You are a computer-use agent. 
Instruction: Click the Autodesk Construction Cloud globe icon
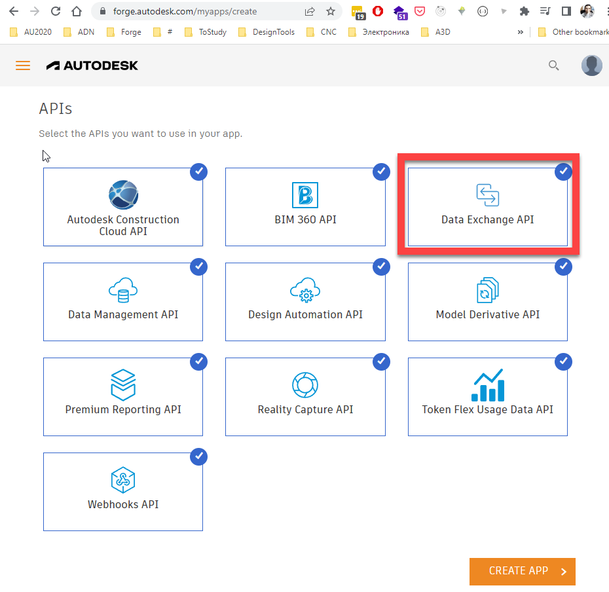[x=123, y=195]
